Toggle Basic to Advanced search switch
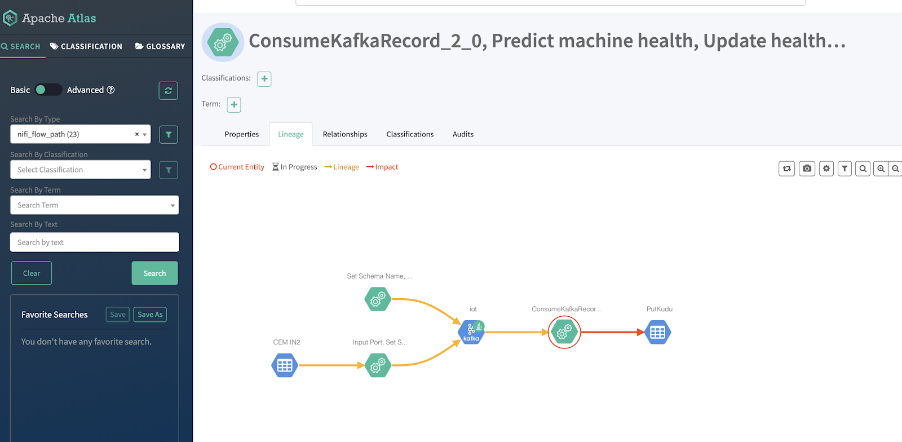902x442 pixels. (48, 90)
